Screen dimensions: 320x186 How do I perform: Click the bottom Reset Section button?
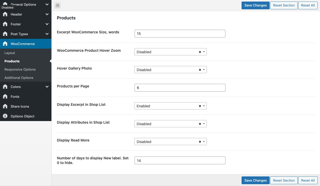pos(284,180)
